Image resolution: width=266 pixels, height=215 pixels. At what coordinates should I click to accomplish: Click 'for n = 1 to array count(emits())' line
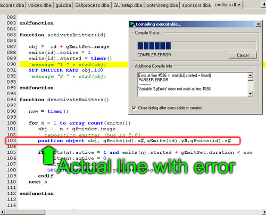(80, 123)
